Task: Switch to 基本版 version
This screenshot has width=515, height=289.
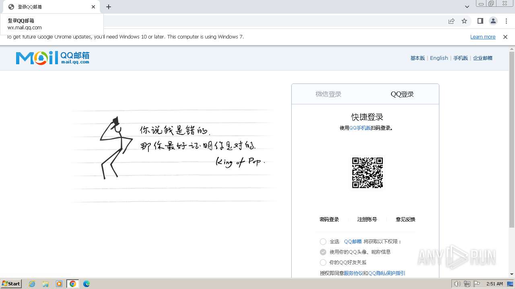Action: click(x=418, y=58)
